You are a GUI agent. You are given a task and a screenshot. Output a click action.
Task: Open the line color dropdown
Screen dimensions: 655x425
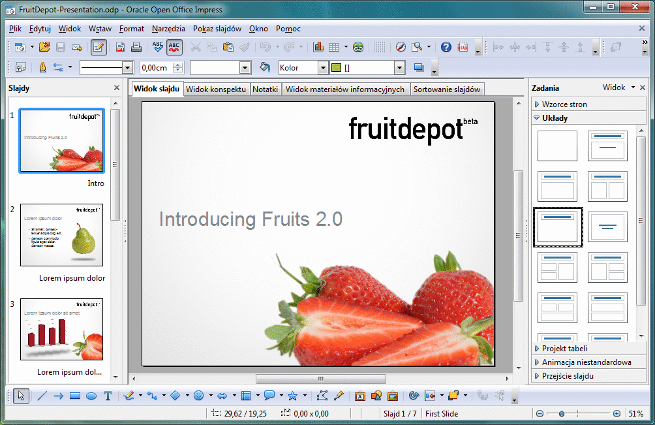click(x=245, y=68)
